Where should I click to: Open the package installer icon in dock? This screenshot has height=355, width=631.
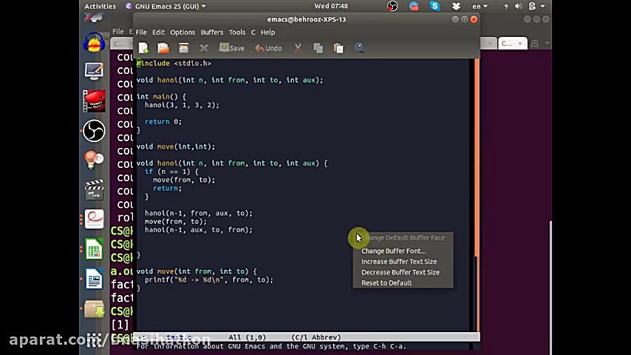point(94,308)
